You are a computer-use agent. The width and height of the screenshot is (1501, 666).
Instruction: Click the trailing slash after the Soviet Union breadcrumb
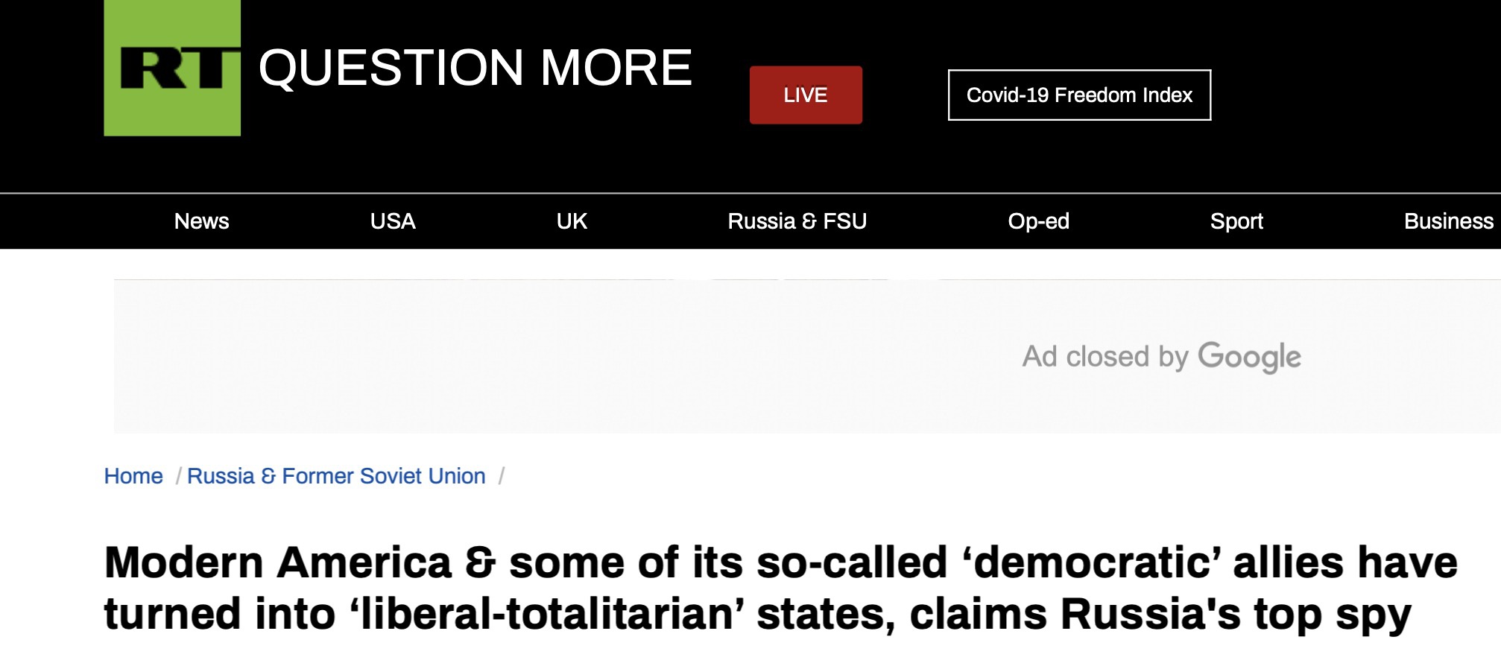pyautogui.click(x=502, y=476)
